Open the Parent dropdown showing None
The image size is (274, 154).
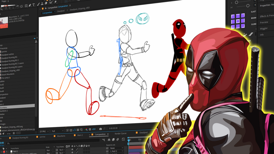[117, 148]
